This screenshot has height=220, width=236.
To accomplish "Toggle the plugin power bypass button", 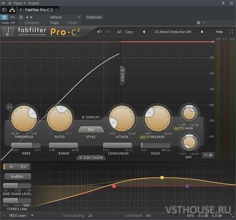I will (x=4, y=17).
